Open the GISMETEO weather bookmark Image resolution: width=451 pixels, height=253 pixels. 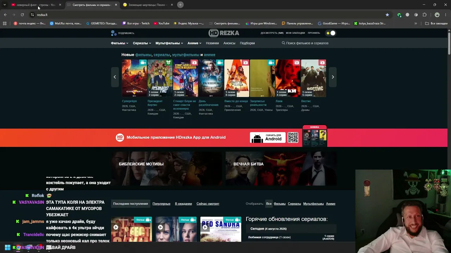(x=101, y=24)
